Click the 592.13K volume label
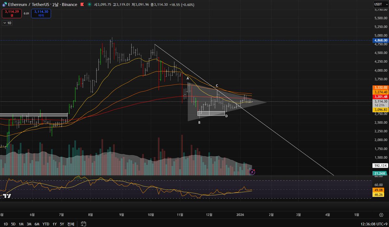Screen dimensions: 389x227 (381, 165)
